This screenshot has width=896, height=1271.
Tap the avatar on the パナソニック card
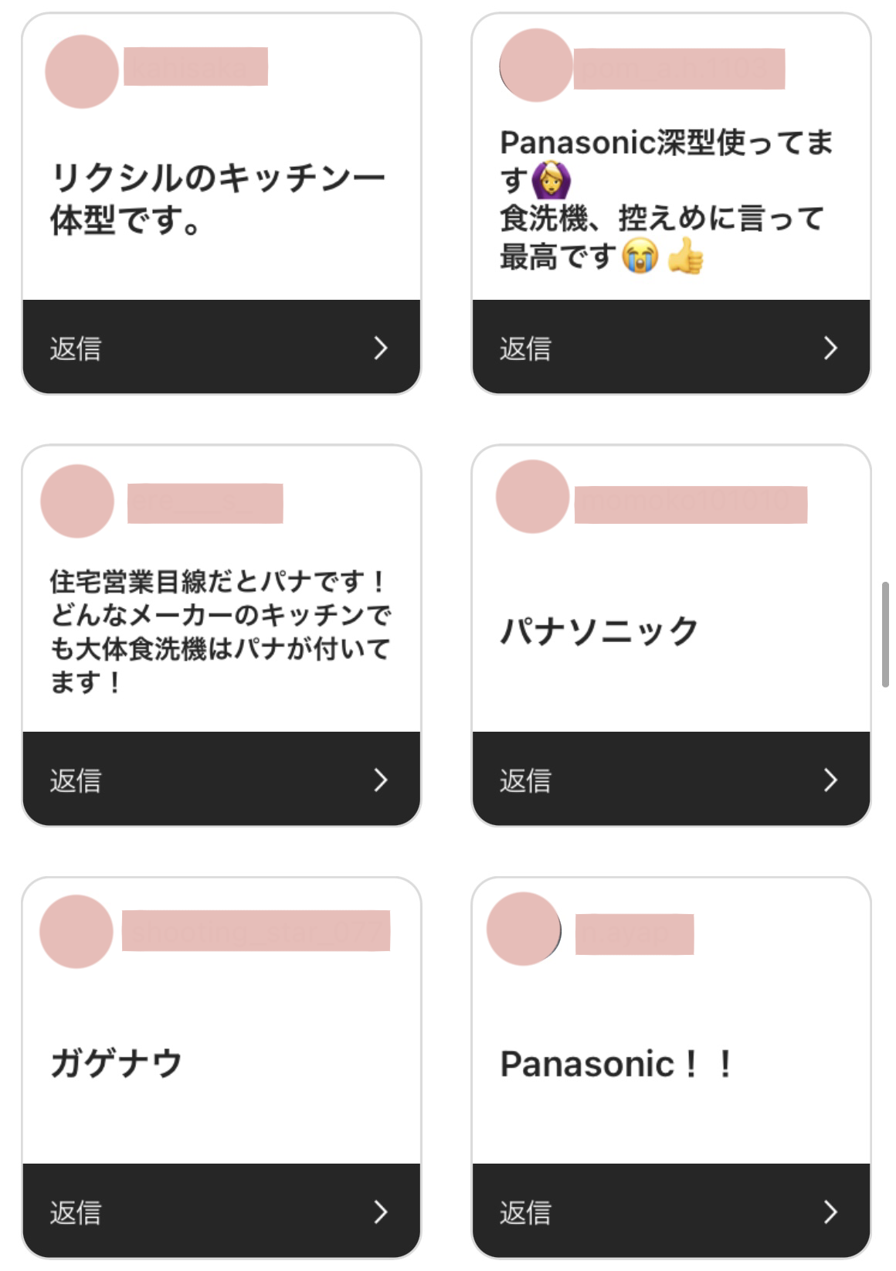click(x=533, y=497)
